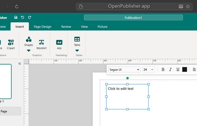Viewport: 197px width, 126px height.
Task: Switch to the Picture tab
Action: coord(103,27)
